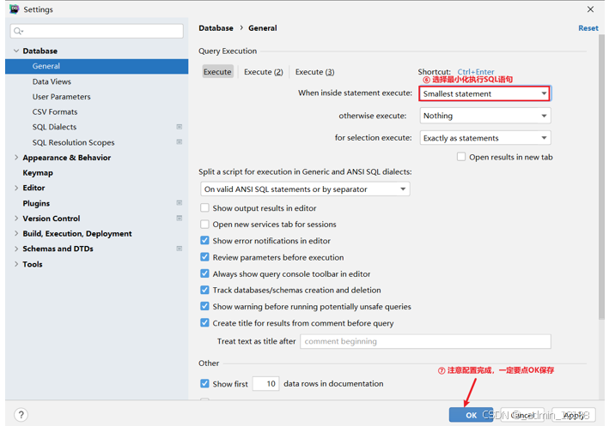
Task: Open SQL Dialects settings page
Action: point(54,127)
